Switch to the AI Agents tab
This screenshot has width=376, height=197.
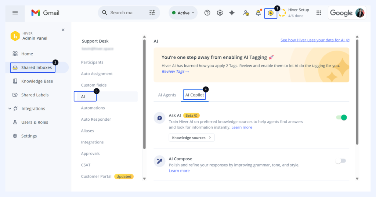pyautogui.click(x=167, y=95)
